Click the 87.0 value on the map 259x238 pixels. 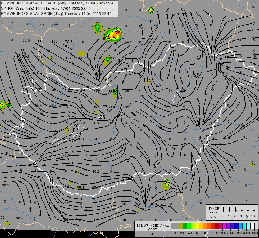(x=96, y=188)
